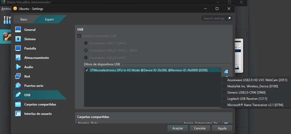
Task: Select the STMicroelectronics DFU in HS Mode filter row
Action: 153,70
